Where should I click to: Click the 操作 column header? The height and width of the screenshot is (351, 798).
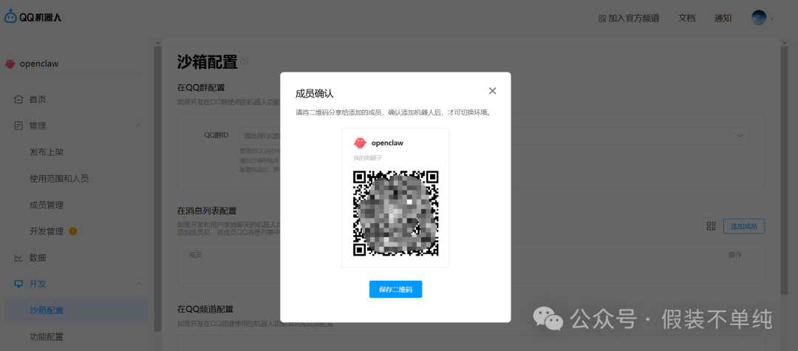tap(735, 255)
